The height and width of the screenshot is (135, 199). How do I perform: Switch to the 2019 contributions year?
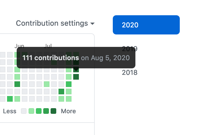pos(130,49)
